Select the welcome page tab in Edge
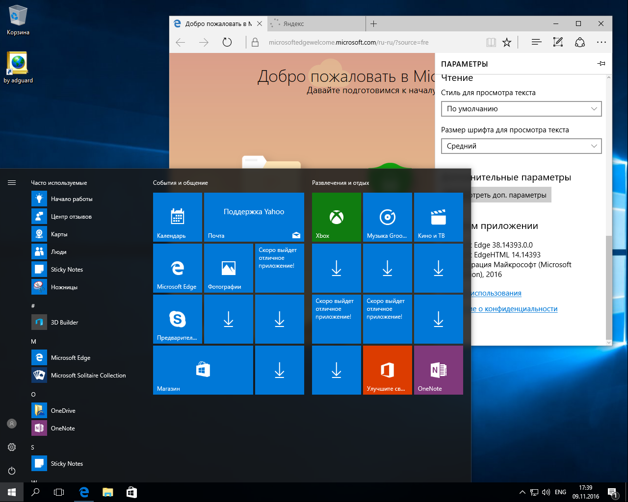This screenshot has height=502, width=628. tap(218, 24)
